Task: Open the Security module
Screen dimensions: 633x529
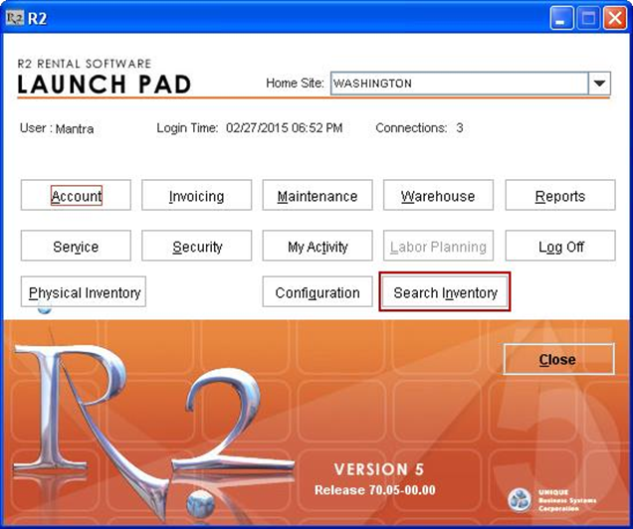Action: [x=197, y=246]
